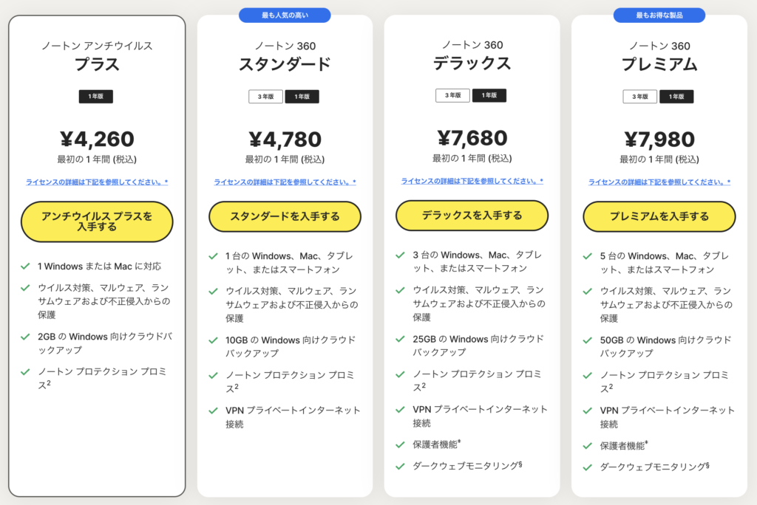Select 1年版 for ノートン 360 デラックス
The height and width of the screenshot is (505, 757).
tap(489, 95)
